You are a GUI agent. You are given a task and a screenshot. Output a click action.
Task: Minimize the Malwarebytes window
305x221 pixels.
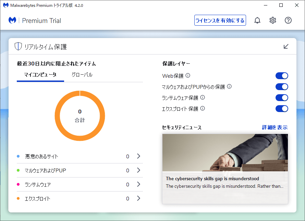click(266, 5)
